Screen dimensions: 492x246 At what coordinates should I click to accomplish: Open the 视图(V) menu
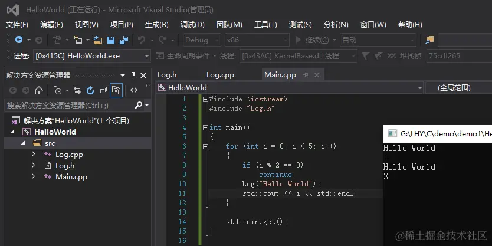click(x=87, y=24)
